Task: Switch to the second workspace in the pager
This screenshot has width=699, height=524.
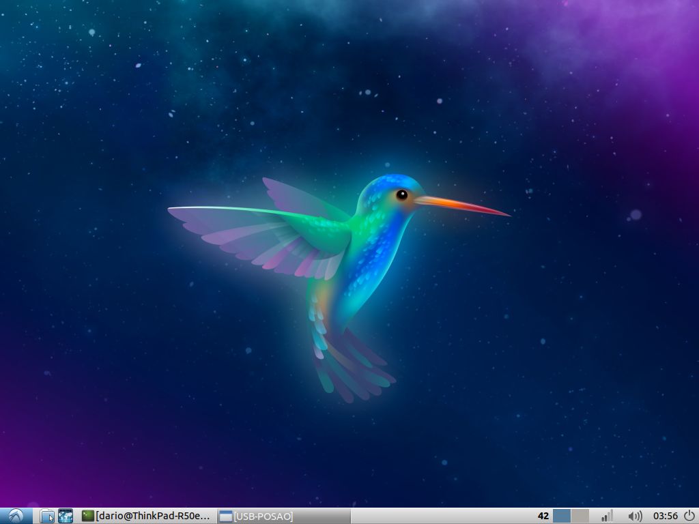Action: pos(580,516)
